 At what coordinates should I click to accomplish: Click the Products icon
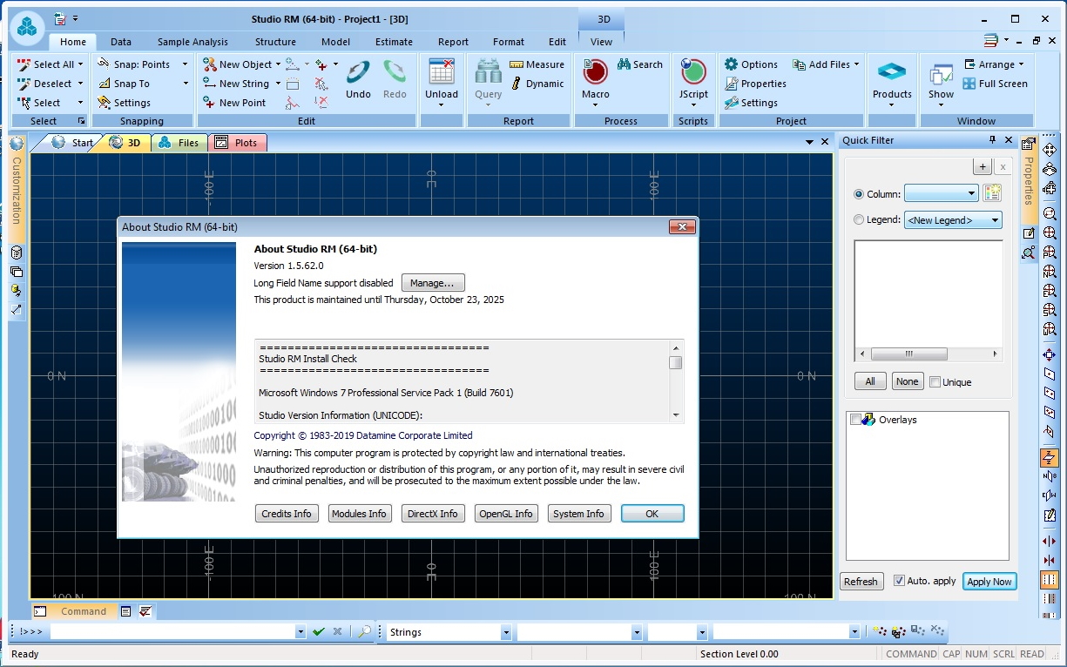point(892,72)
